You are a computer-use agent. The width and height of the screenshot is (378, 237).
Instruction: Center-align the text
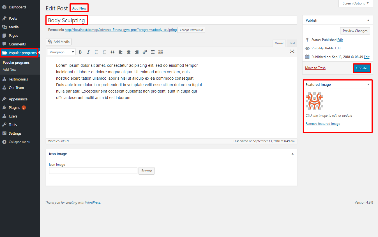[128, 52]
